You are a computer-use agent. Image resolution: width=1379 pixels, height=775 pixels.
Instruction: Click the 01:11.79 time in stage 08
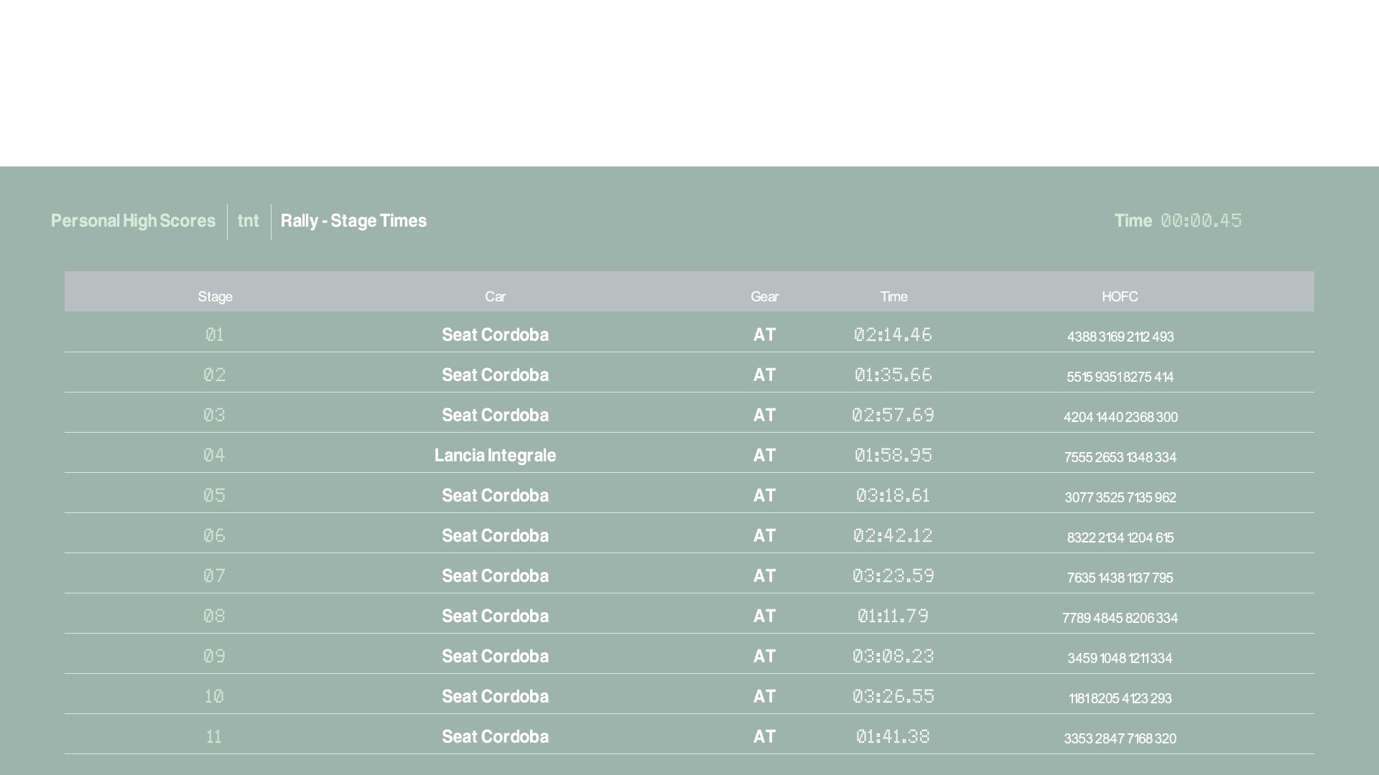(x=893, y=616)
